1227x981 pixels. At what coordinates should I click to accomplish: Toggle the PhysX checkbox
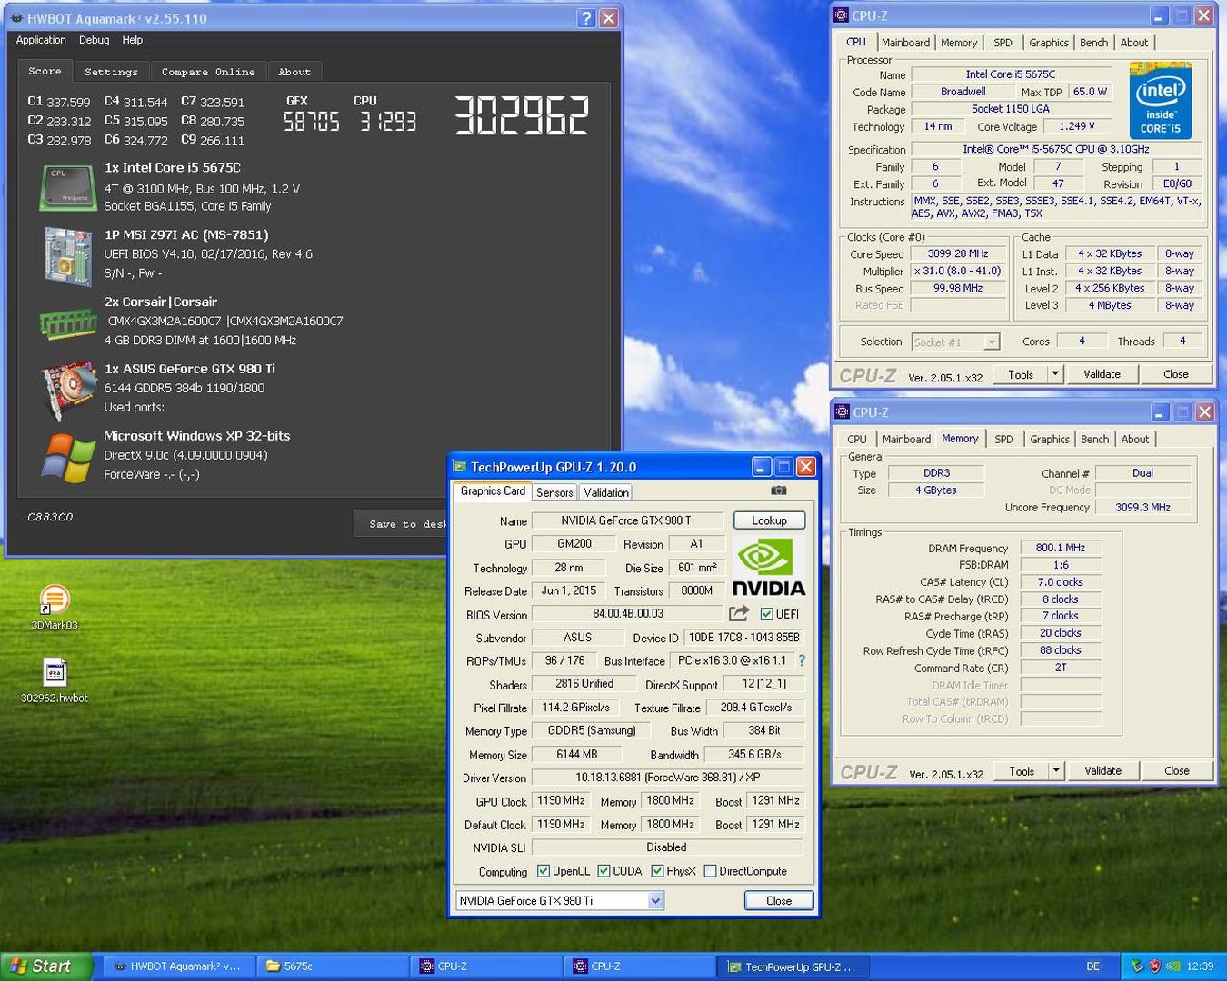pos(657,871)
